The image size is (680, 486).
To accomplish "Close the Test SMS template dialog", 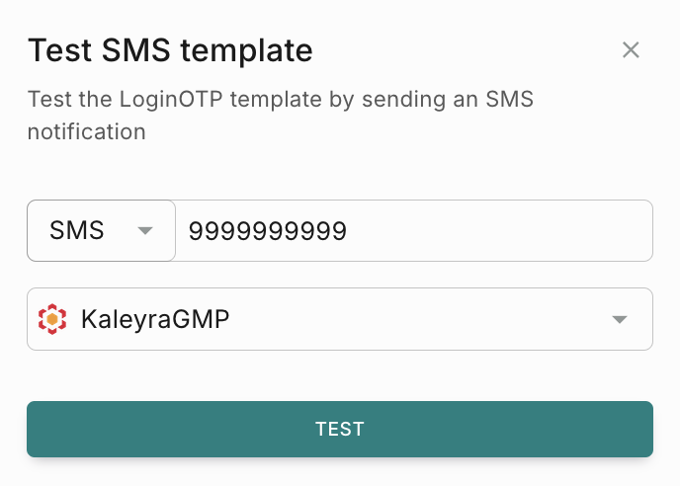I will pyautogui.click(x=631, y=50).
